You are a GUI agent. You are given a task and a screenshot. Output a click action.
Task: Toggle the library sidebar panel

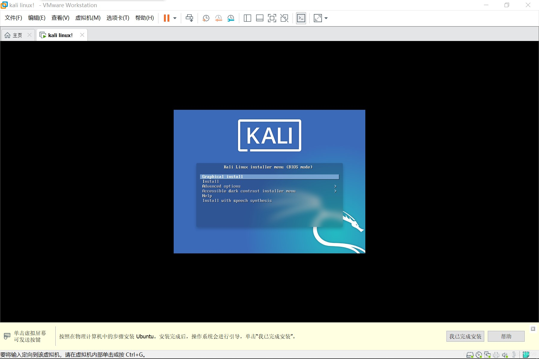click(247, 18)
